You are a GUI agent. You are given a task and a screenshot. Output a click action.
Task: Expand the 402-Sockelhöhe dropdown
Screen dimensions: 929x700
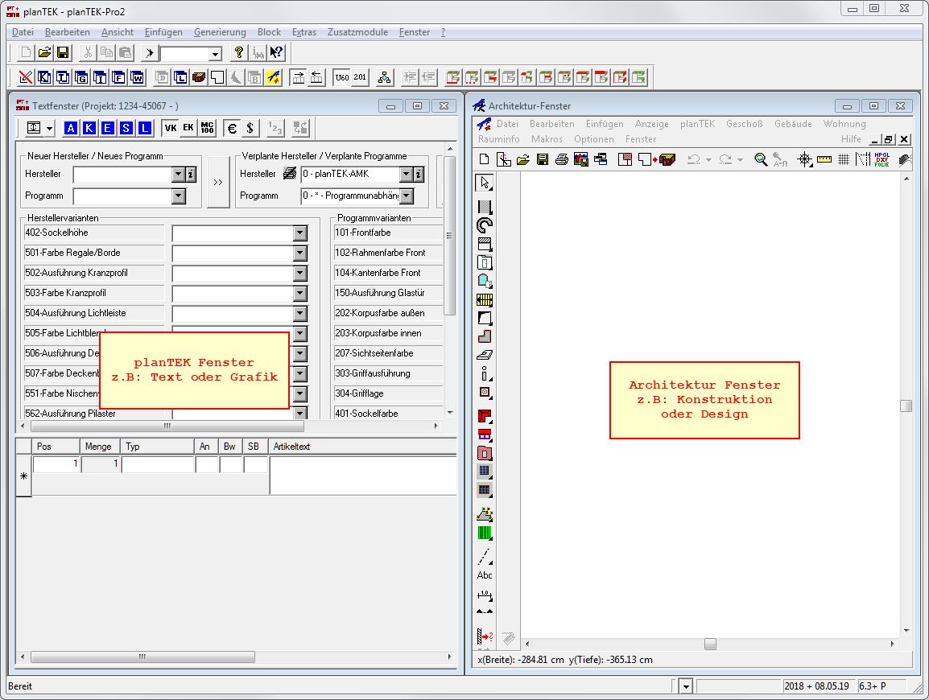[299, 233]
